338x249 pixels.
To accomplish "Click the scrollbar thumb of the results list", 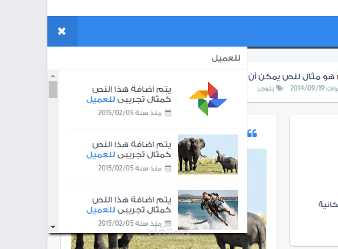I will pos(53,89).
